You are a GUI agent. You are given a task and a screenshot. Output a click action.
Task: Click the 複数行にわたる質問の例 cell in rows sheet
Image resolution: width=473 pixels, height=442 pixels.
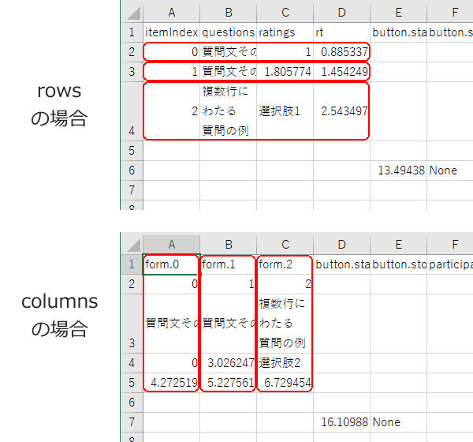click(x=229, y=111)
